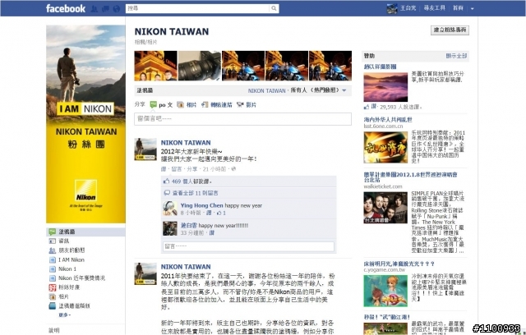Click blue icon of last sidebar app item
Screen dimensions: 526x335
click(53, 306)
